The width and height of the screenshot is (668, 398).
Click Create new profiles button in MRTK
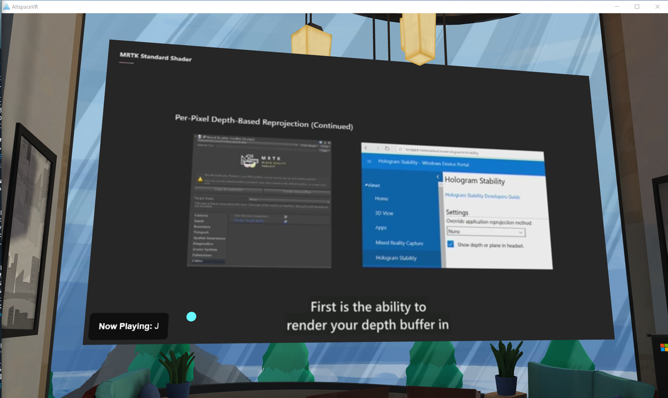297,191
